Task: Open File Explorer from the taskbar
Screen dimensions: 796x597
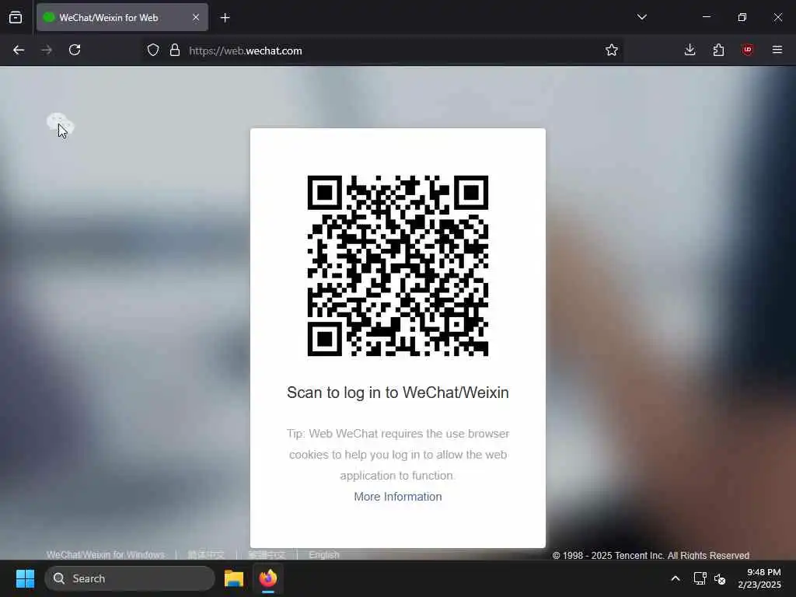Action: [x=234, y=578]
